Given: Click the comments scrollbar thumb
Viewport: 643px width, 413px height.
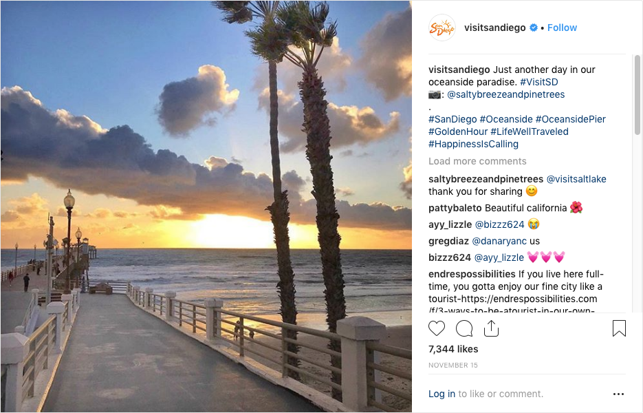Looking at the screenshot, I should (637, 95).
